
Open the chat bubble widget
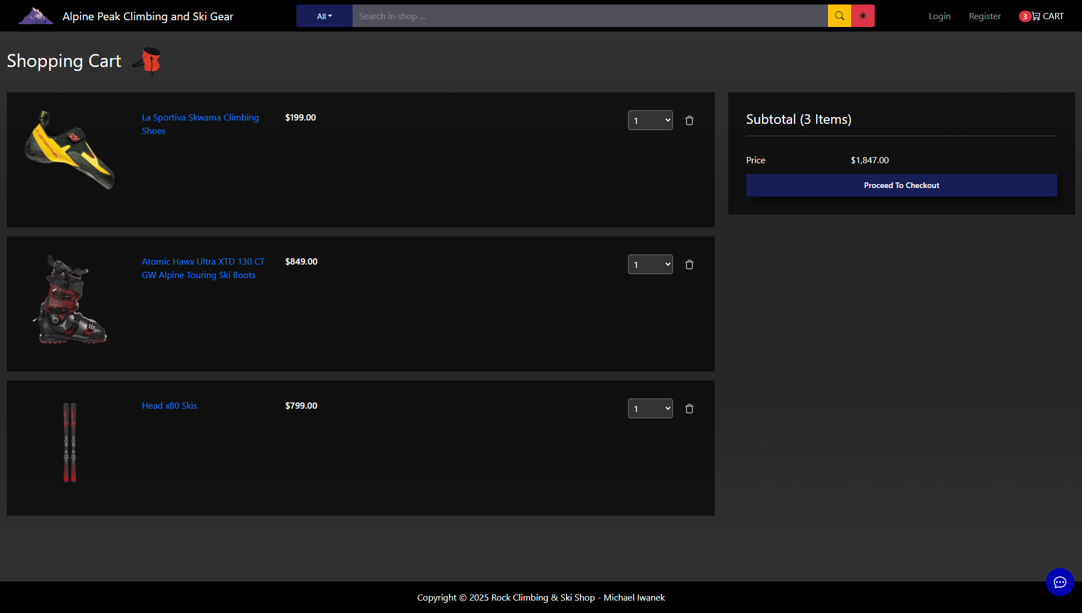[x=1059, y=582]
